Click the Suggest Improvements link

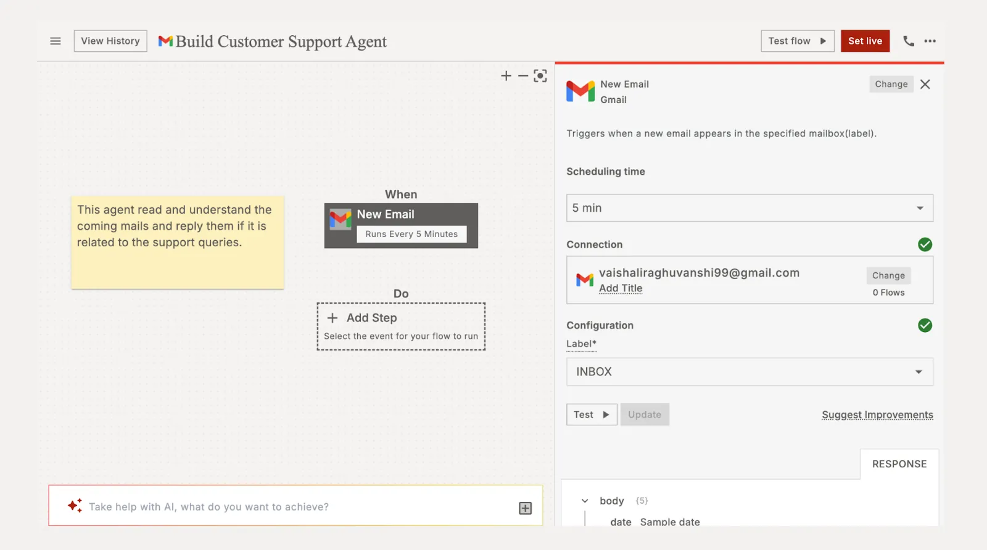(x=877, y=415)
